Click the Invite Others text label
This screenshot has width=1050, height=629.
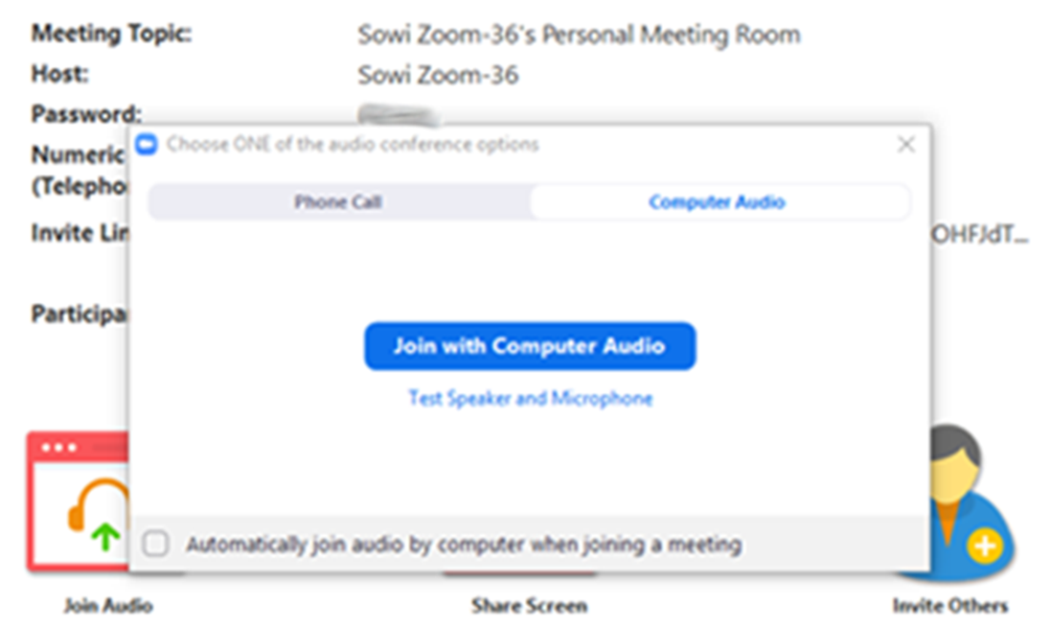point(950,606)
